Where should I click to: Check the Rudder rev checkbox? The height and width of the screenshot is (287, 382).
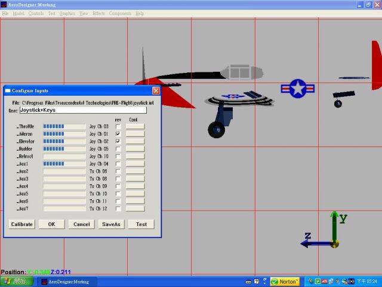[x=118, y=149]
